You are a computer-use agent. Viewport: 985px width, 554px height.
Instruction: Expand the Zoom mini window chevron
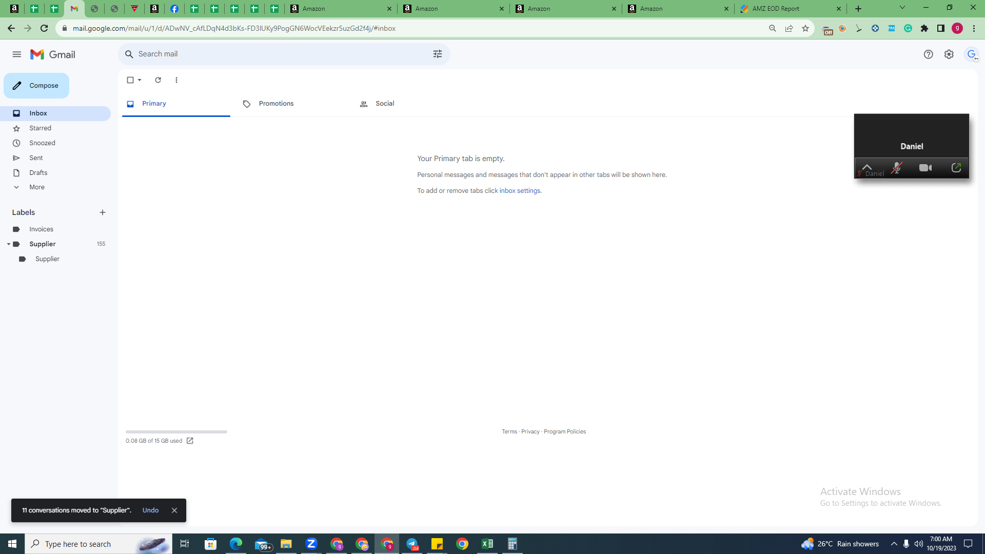pos(867,167)
